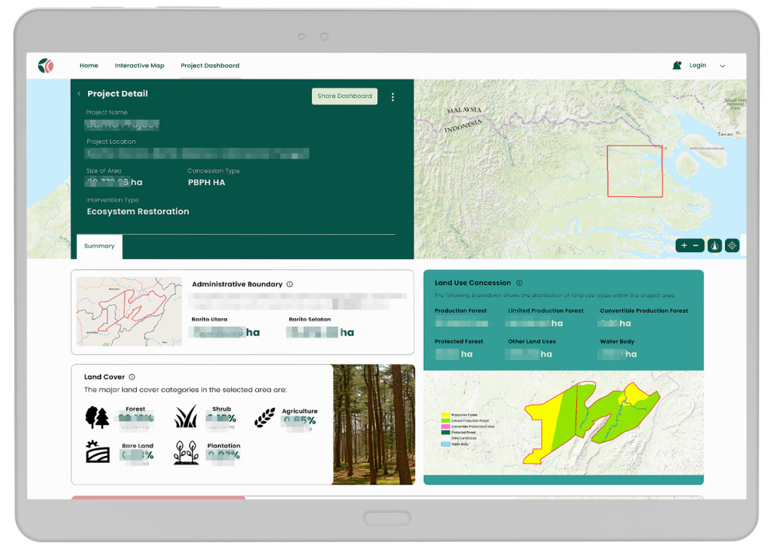
Task: Click the yellow Production Forest legend swatch
Action: (446, 415)
